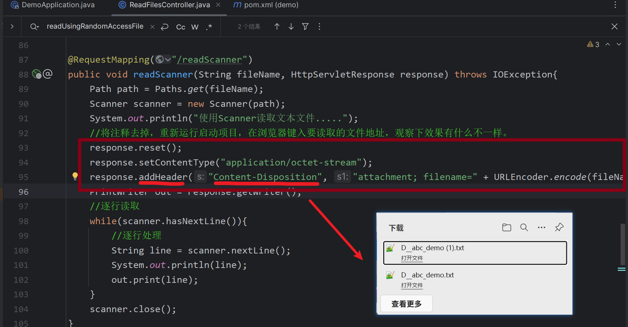The width and height of the screenshot is (628, 327).
Task: Click the search history magnifier icon
Action: coord(34,26)
